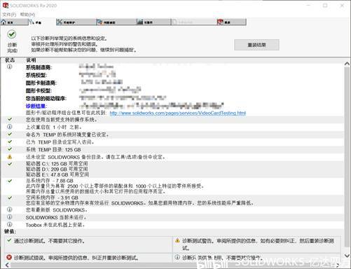Click the check icon beside 驱动器 C:\ 125 GB
351x269 pixels.
click(10, 164)
